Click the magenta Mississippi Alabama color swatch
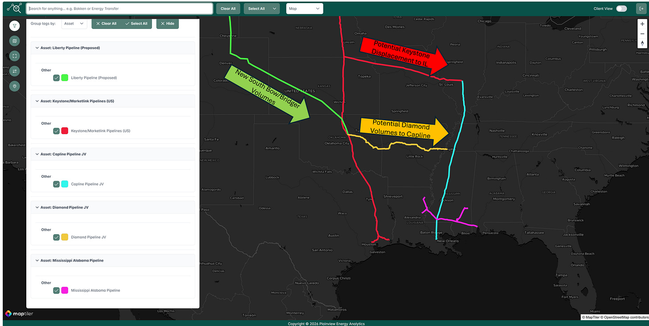Image resolution: width=649 pixels, height=326 pixels. click(65, 290)
